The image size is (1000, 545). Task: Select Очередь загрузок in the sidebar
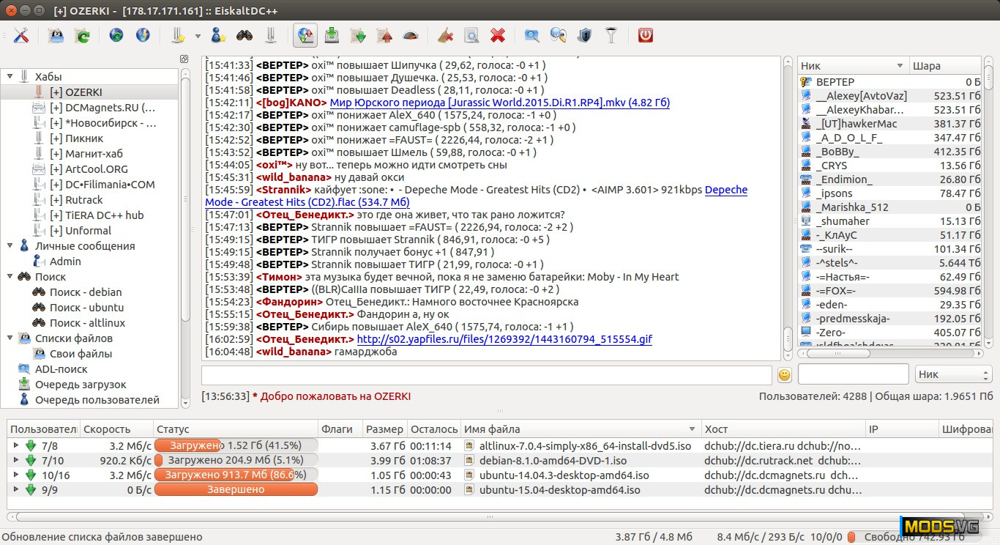[x=81, y=385]
